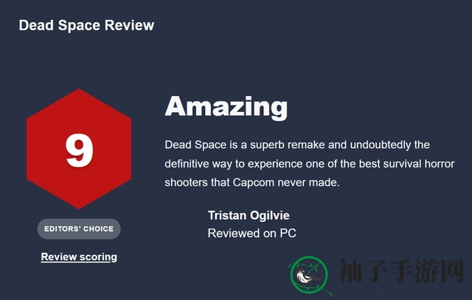Click the word 'scoring' in underlined link
472x300 pixels.
98,257
